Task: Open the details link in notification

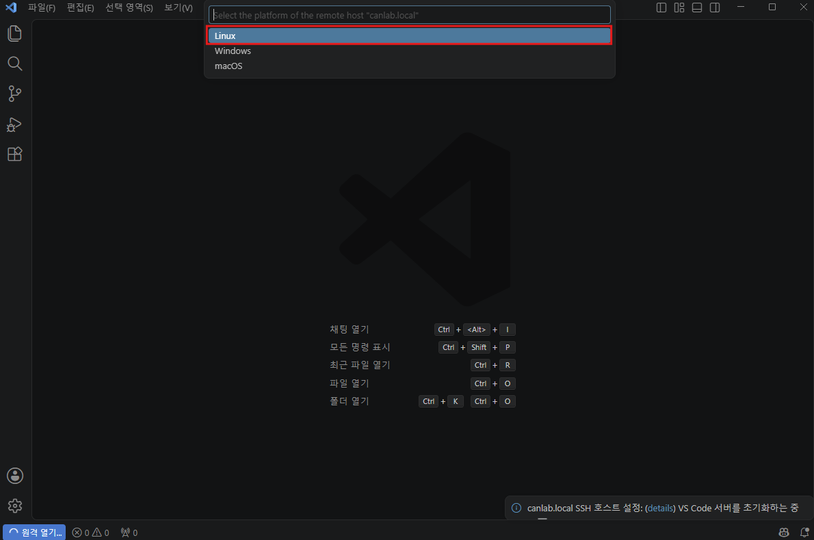Action: 660,508
